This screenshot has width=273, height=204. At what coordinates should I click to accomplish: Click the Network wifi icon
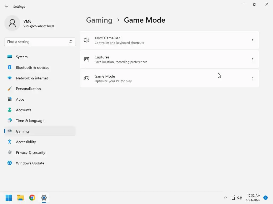pos(10,78)
